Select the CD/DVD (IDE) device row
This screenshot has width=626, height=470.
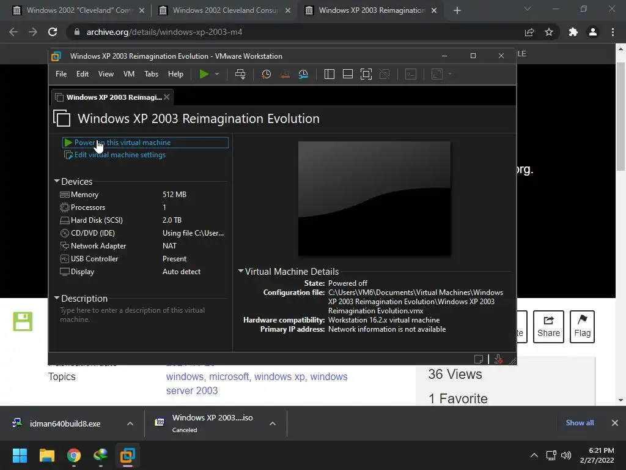pos(143,233)
